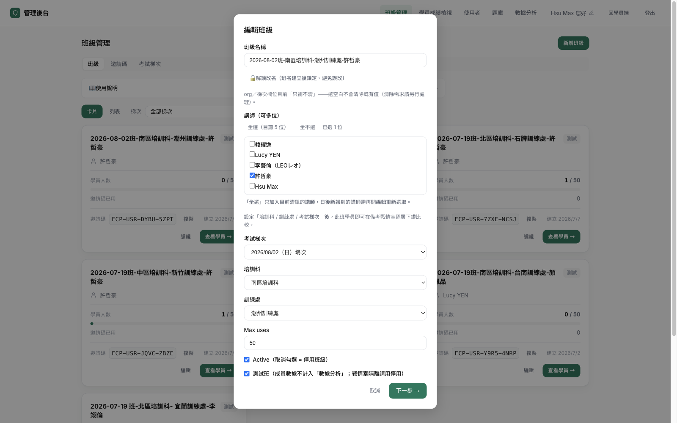
Task: Open the 培訓科 dropdown
Action: pos(335,283)
